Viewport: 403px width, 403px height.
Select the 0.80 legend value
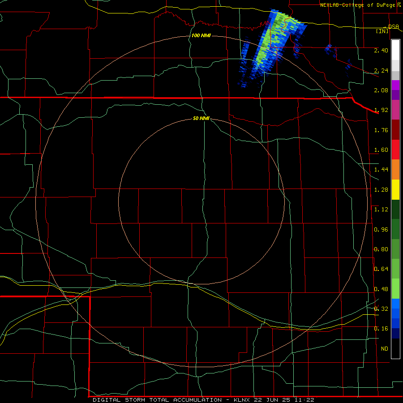[x=381, y=249]
